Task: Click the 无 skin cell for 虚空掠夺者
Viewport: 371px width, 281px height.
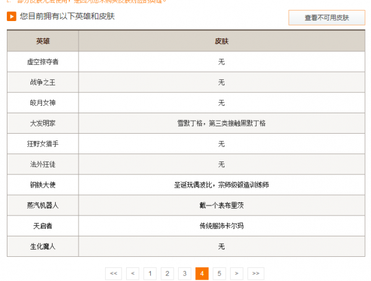Action: (x=222, y=62)
